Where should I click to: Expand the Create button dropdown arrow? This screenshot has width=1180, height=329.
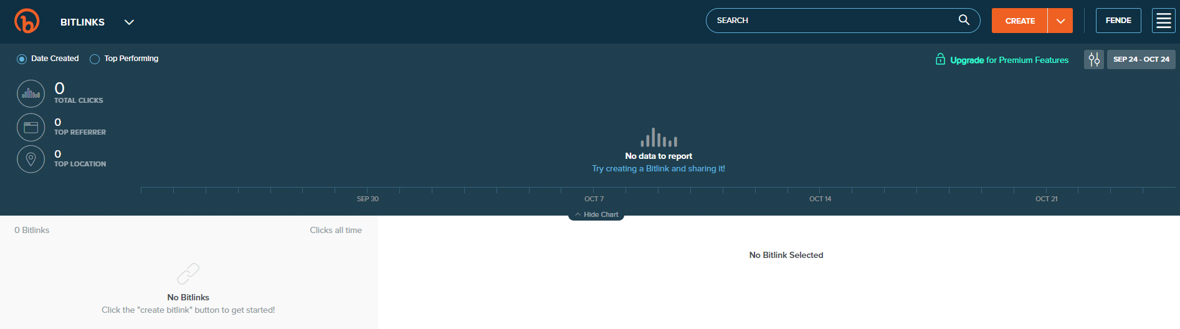(1060, 21)
